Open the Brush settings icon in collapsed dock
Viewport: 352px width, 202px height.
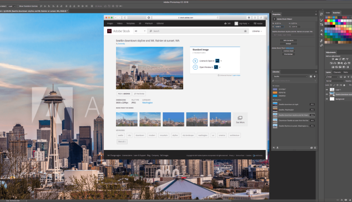[x=321, y=20]
